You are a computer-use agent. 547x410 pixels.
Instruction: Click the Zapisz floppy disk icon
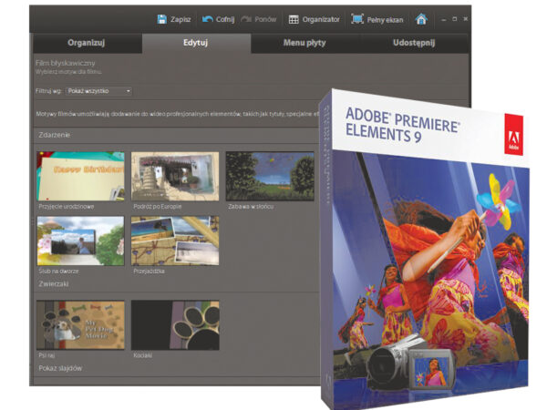[161, 19]
